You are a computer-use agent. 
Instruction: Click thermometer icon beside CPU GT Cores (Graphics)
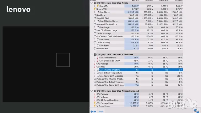click(95, 100)
